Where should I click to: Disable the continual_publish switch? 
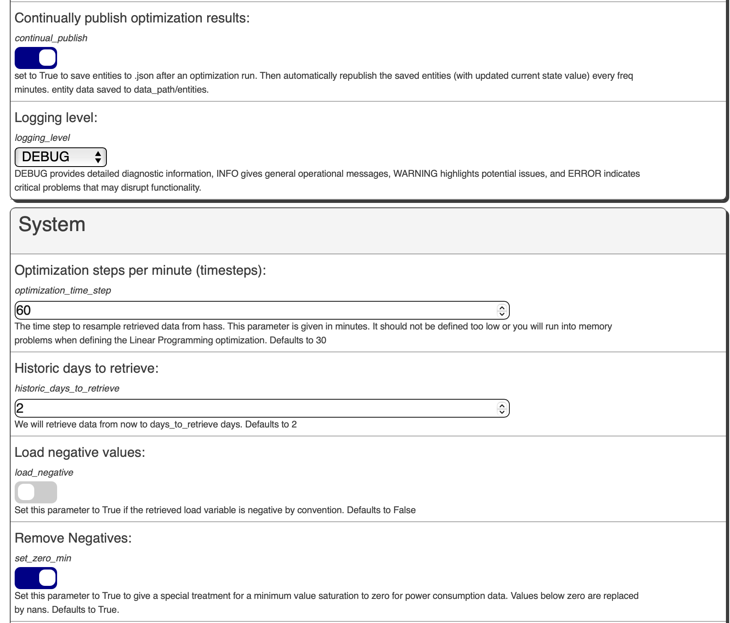click(36, 58)
